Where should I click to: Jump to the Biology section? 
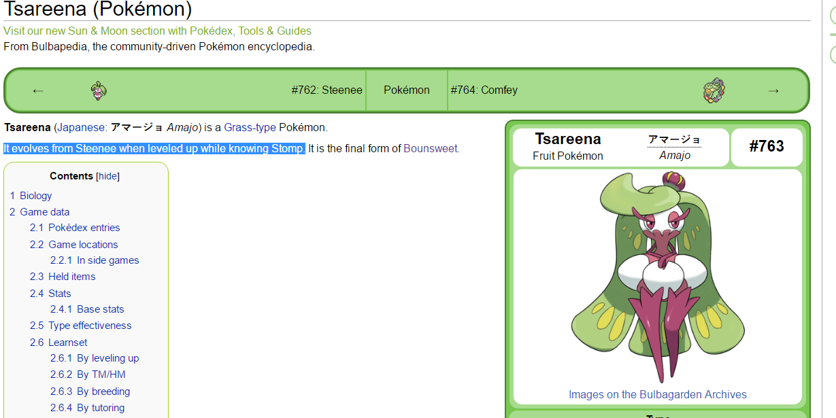[x=35, y=196]
